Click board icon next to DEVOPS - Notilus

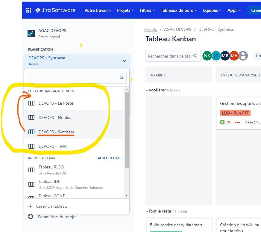(31, 117)
